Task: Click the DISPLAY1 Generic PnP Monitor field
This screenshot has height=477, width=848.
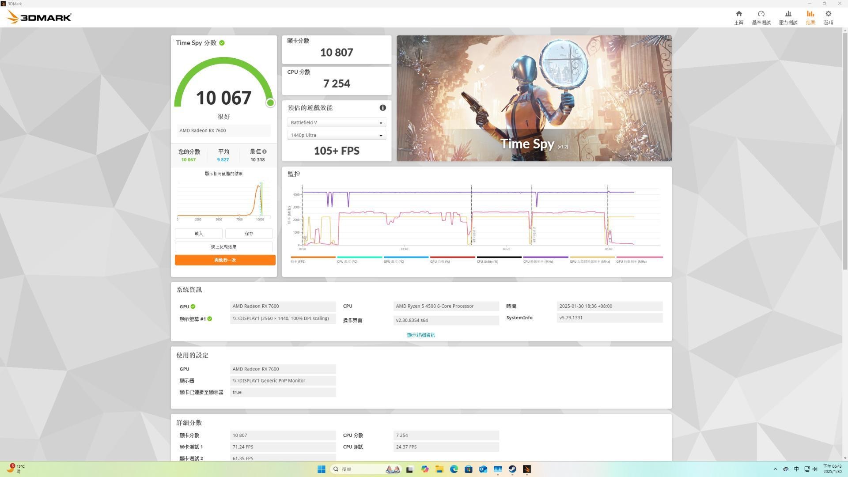Action: pos(283,381)
